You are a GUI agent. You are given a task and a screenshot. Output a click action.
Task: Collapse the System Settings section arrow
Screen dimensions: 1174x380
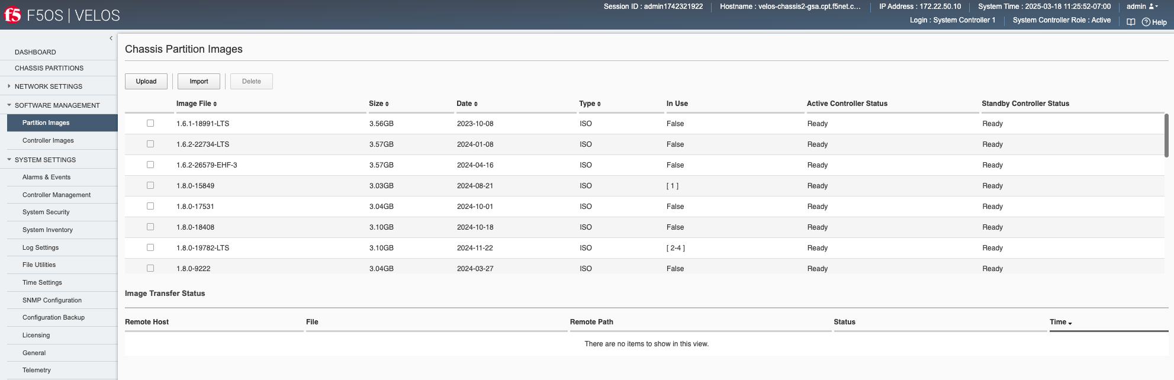click(9, 160)
